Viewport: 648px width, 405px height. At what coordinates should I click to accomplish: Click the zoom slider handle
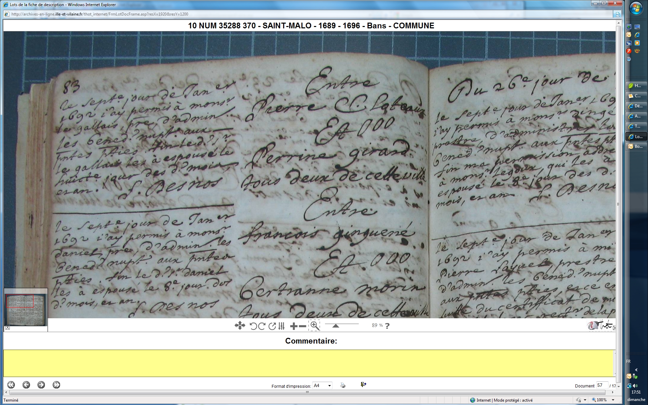pos(335,326)
